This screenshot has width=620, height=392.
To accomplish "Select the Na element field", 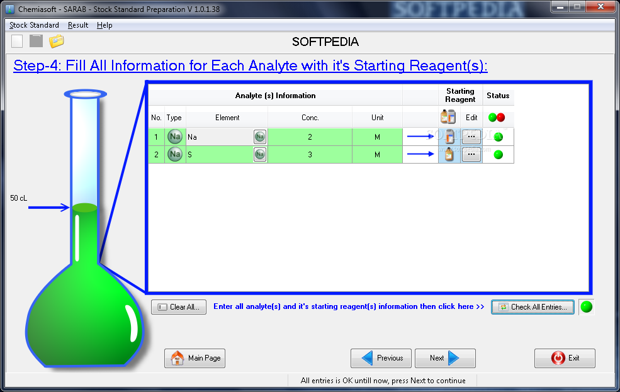I will 220,137.
